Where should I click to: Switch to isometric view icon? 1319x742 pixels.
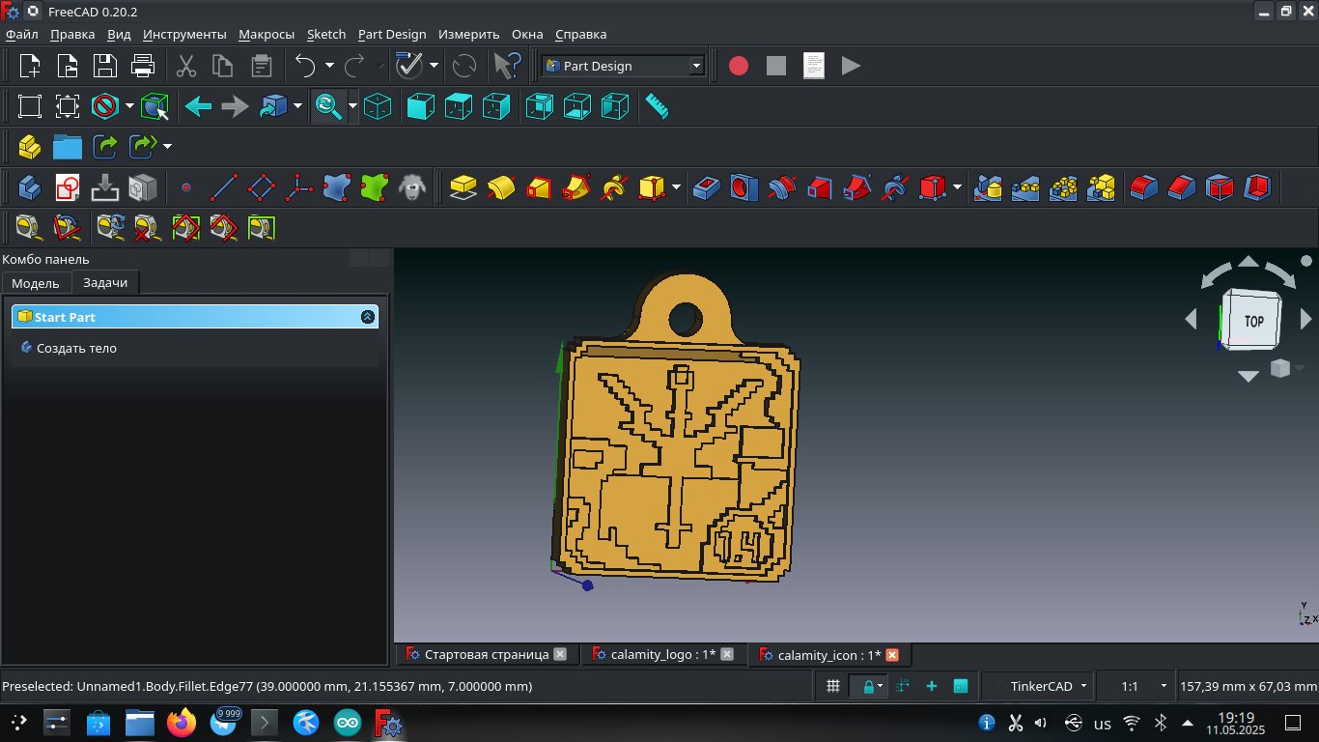[x=378, y=106]
